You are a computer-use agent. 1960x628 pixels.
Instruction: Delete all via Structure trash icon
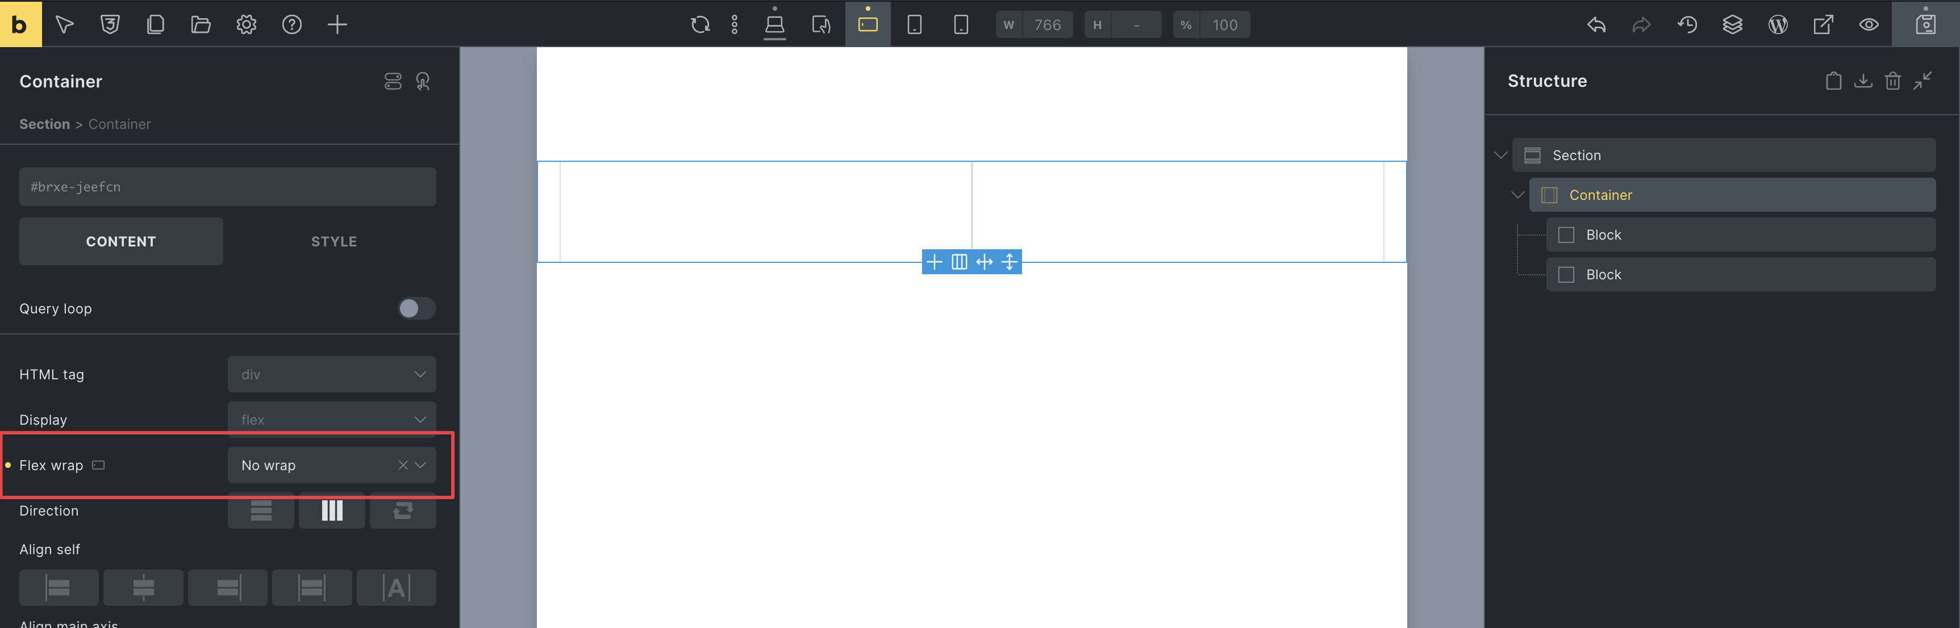click(x=1893, y=81)
